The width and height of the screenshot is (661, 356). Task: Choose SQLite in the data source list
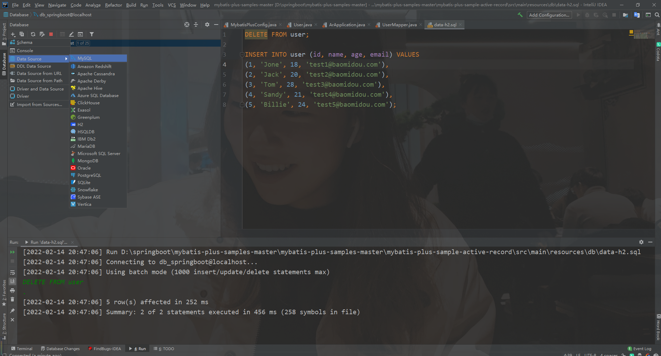tap(98, 182)
